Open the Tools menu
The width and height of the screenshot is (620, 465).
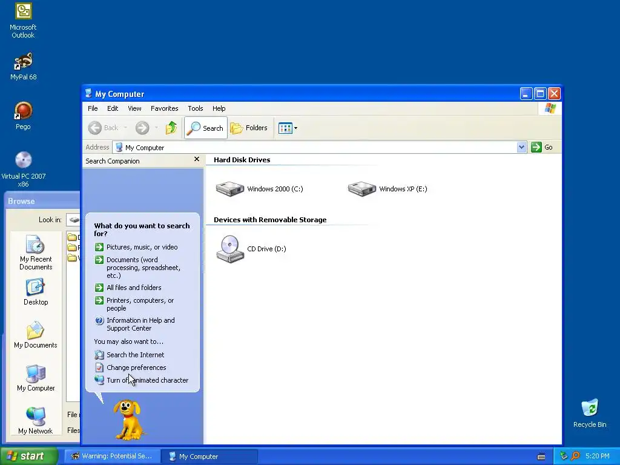pos(196,108)
